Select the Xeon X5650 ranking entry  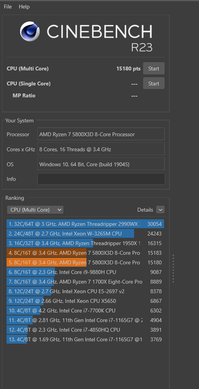(85, 301)
